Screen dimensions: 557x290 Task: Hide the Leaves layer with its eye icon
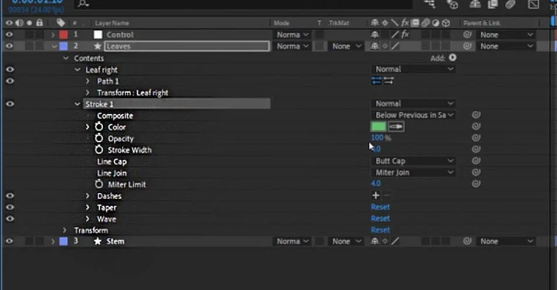pos(9,46)
